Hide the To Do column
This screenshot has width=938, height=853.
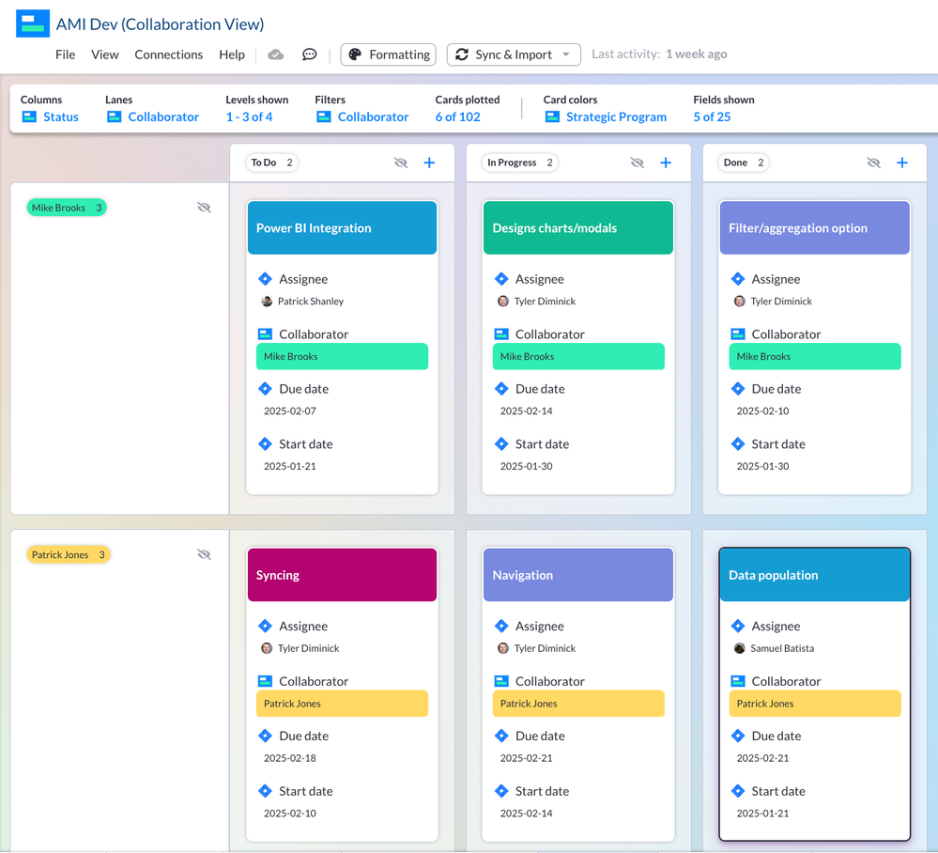click(x=401, y=163)
